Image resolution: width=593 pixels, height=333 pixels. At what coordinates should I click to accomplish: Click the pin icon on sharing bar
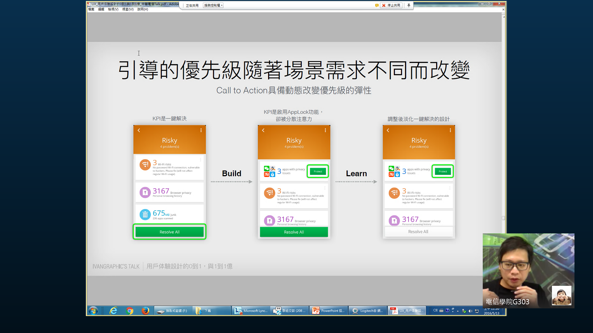(x=409, y=5)
